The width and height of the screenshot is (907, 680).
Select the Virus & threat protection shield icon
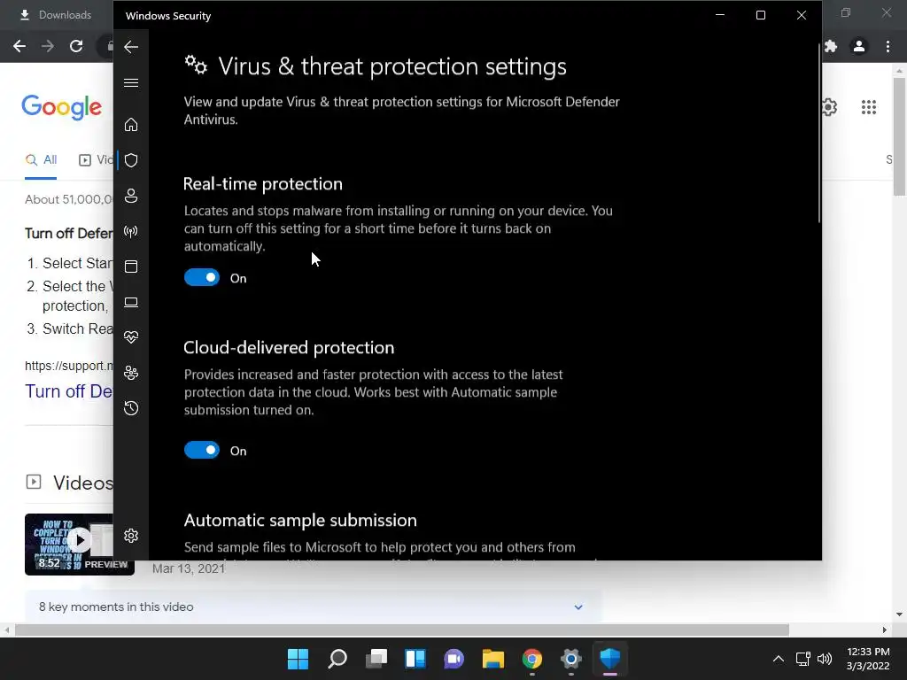(131, 160)
